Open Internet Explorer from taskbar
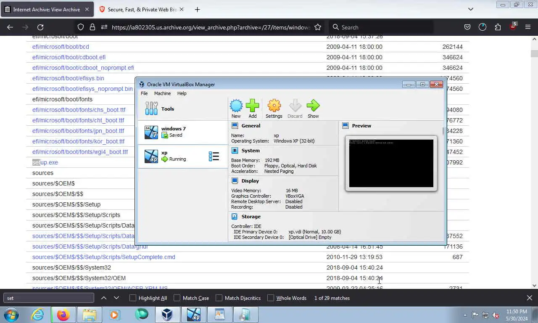538x323 pixels. pos(37,315)
